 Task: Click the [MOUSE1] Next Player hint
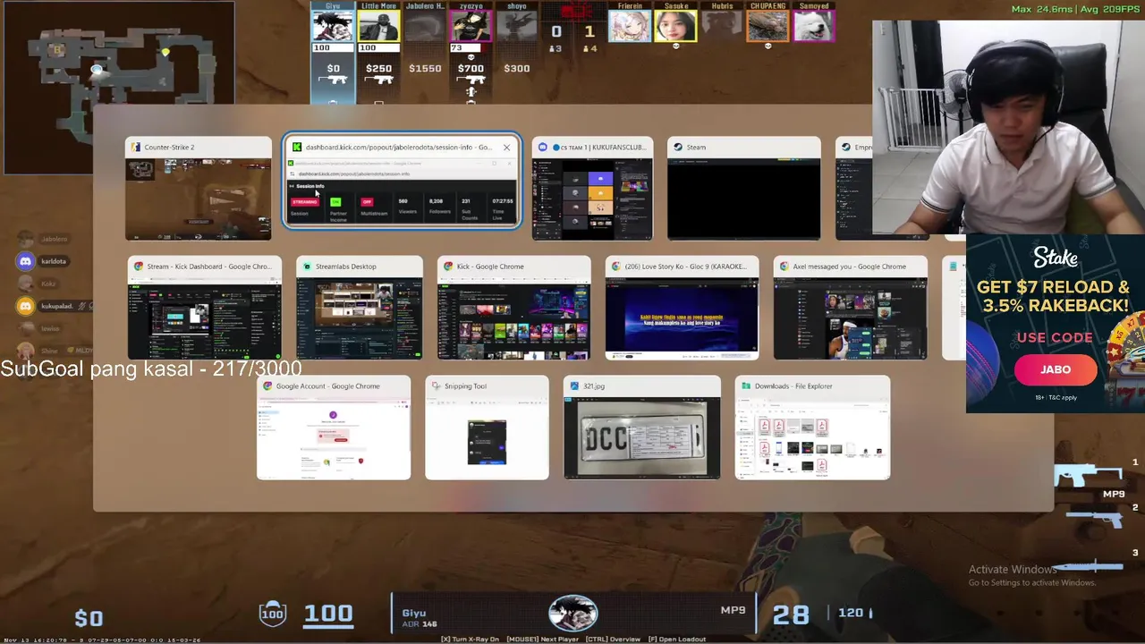[x=543, y=639]
